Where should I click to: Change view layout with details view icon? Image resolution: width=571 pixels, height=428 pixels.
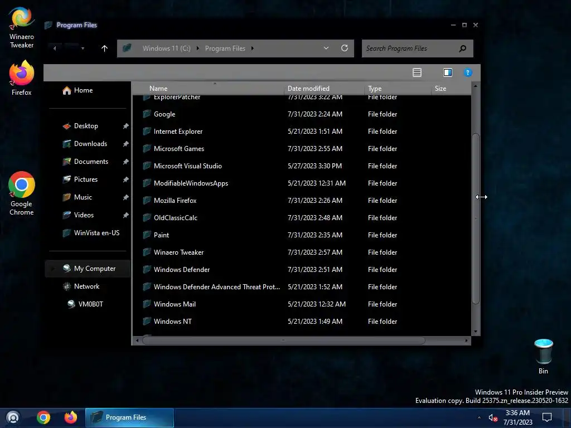[x=417, y=72]
